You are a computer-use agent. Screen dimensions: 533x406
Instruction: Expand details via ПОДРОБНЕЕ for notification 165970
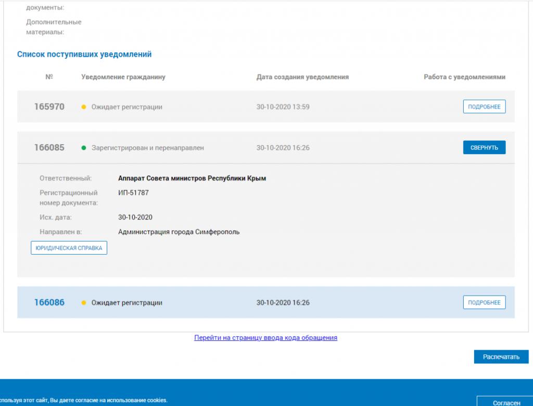[x=484, y=107]
